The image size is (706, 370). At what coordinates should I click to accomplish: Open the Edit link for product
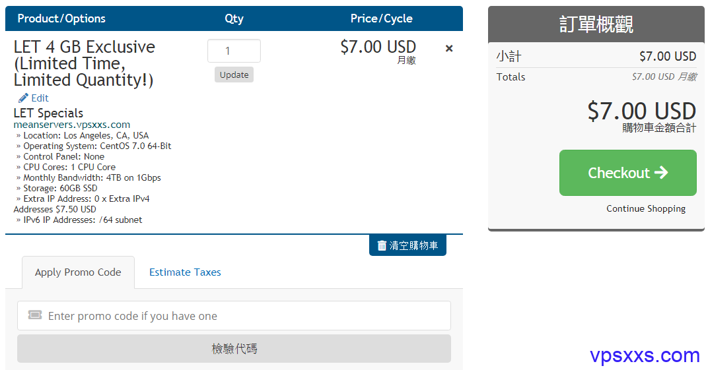[40, 98]
